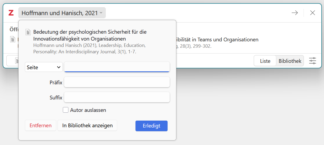324x145 pixels.
Task: Click the journal article icon under Öffnen heading
Action: tap(13, 39)
